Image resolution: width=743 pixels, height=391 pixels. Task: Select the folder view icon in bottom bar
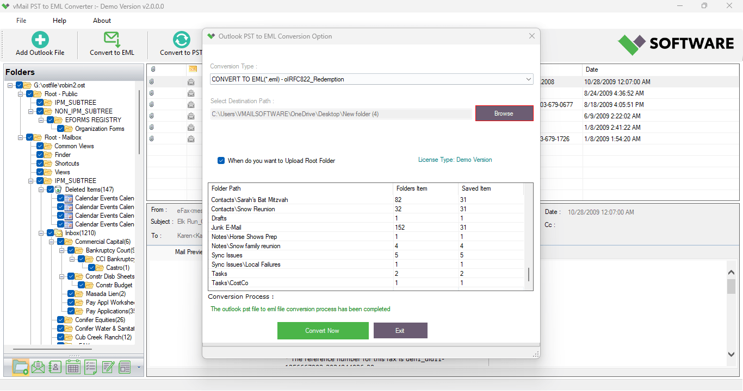click(21, 367)
